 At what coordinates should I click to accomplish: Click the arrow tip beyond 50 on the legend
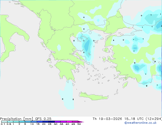coord(82,122)
